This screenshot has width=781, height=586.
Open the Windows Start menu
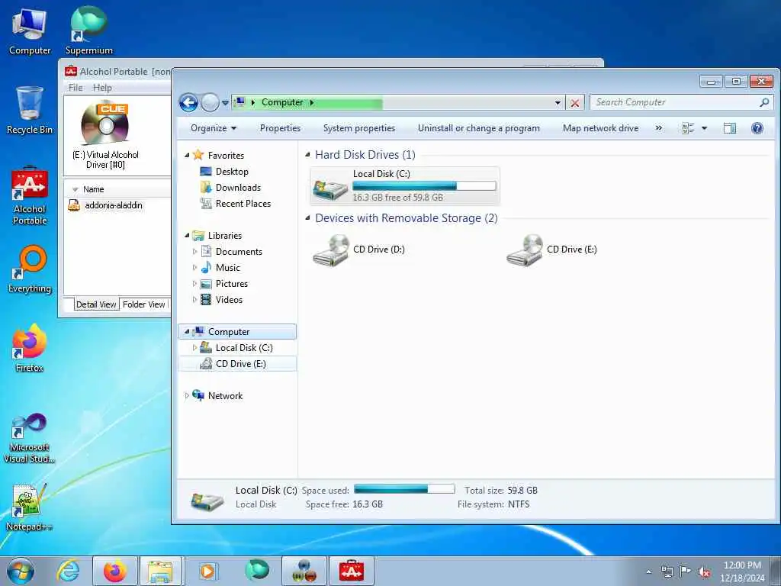coord(21,571)
